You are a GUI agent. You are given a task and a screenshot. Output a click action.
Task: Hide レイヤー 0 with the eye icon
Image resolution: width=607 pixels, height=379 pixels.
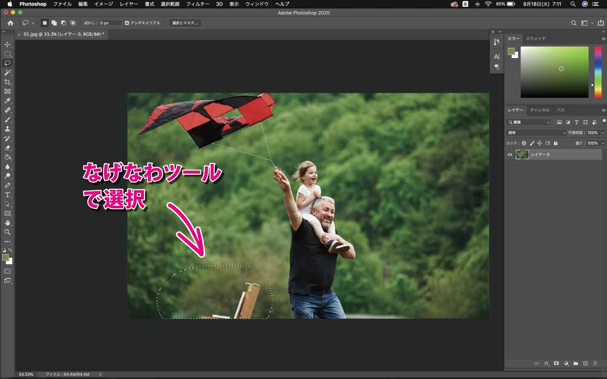click(x=510, y=155)
